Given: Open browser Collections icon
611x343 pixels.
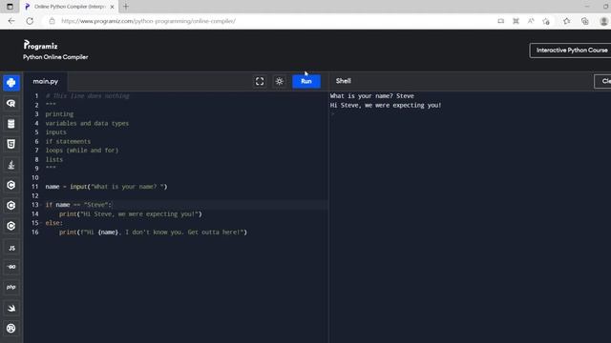Looking at the screenshot, I should [x=585, y=21].
